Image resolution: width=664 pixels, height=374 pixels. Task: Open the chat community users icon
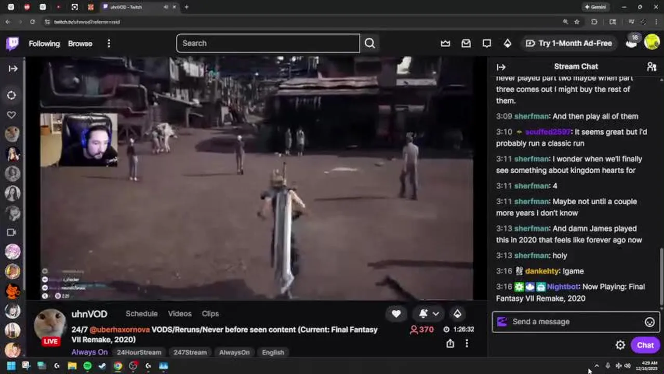pos(652,66)
